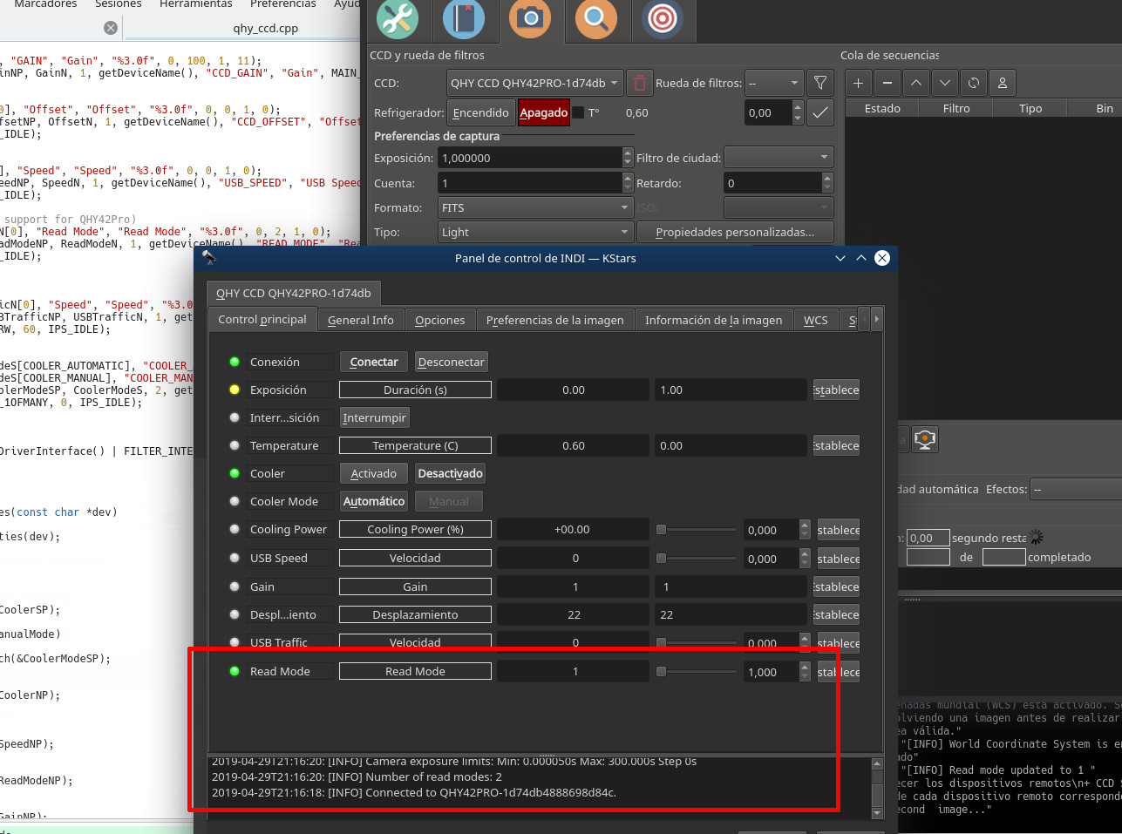Click the USB Speed slider

coord(697,558)
